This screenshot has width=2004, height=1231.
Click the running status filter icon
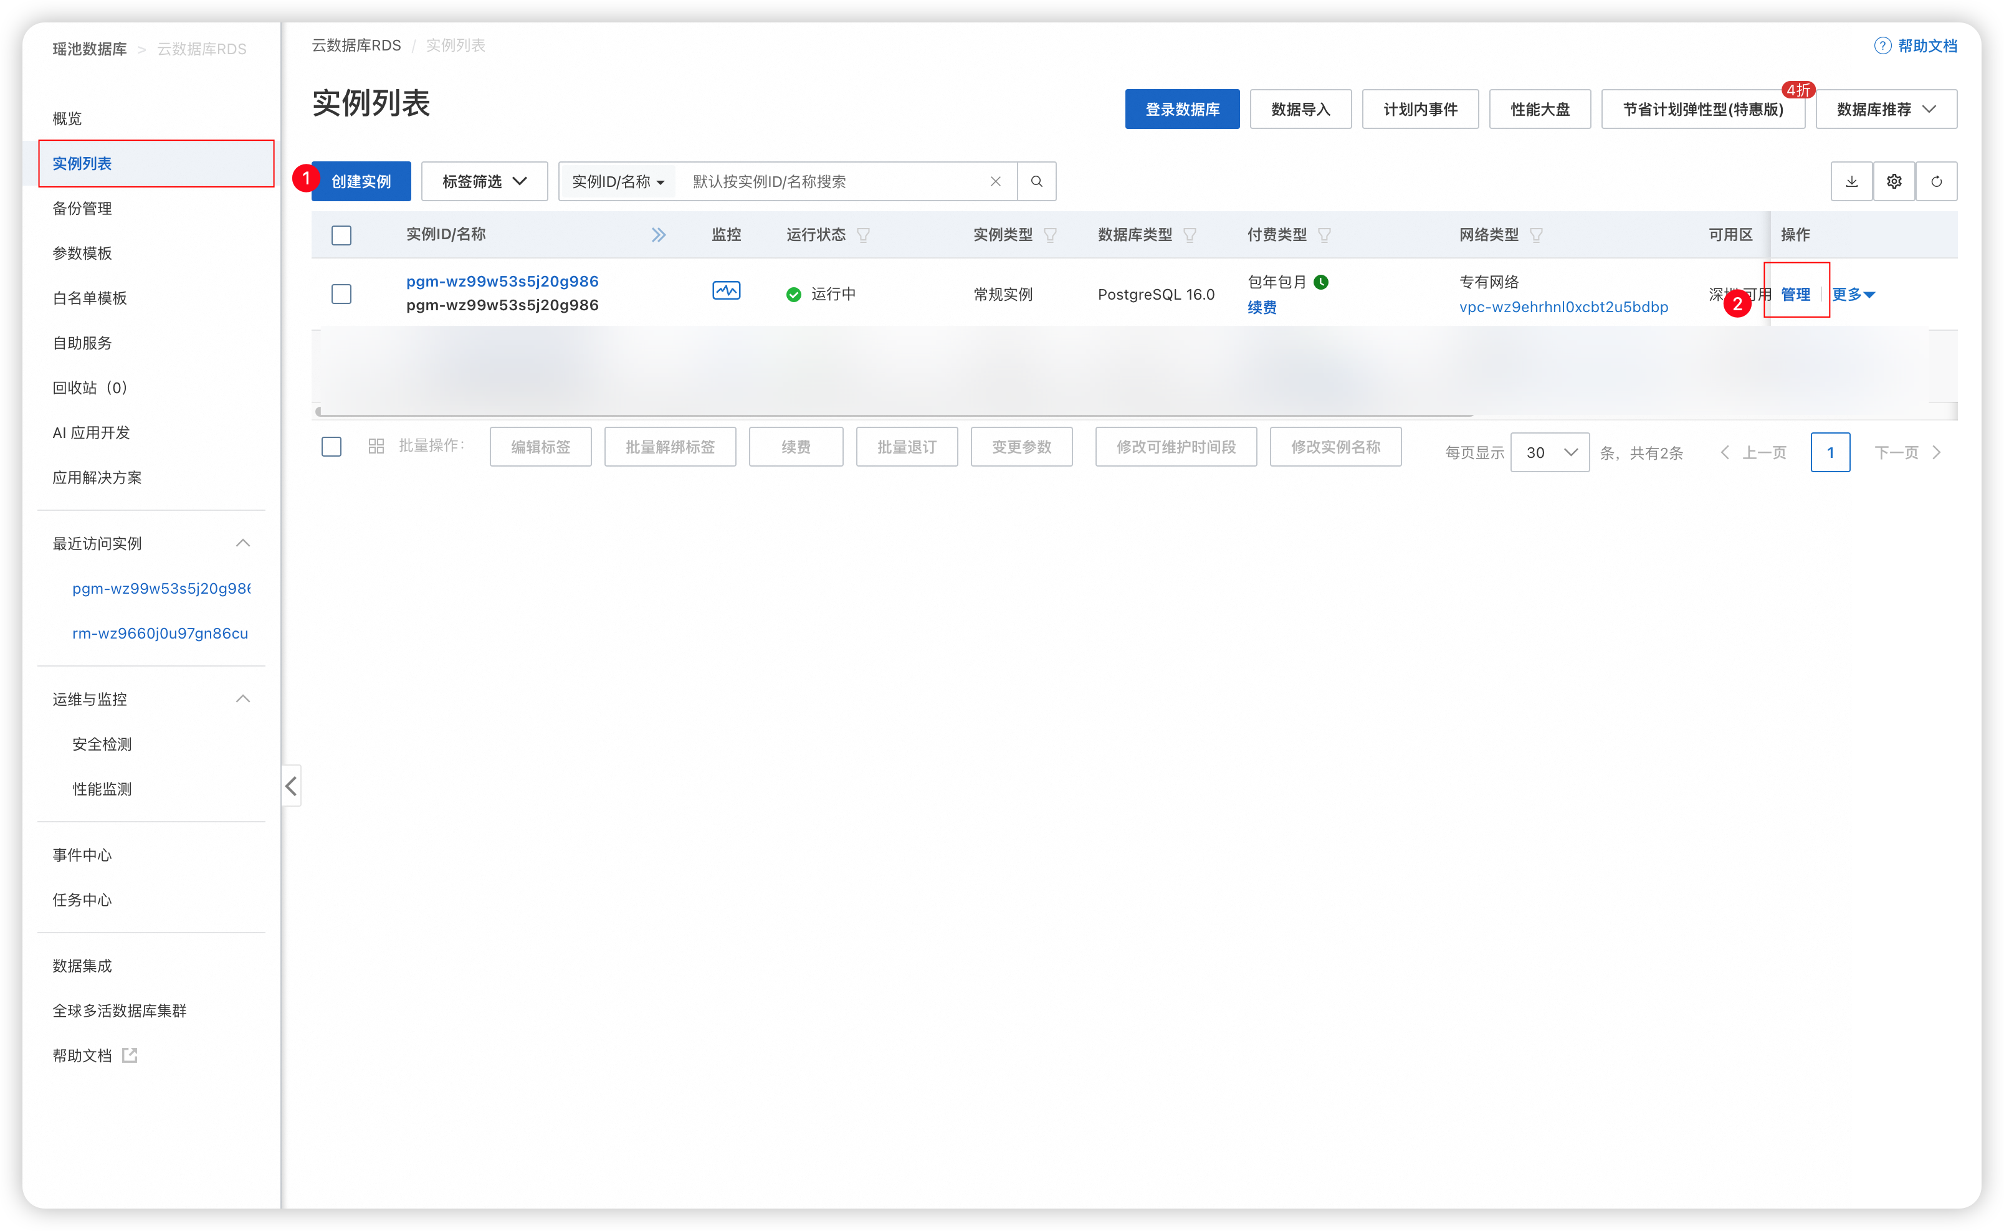point(863,235)
